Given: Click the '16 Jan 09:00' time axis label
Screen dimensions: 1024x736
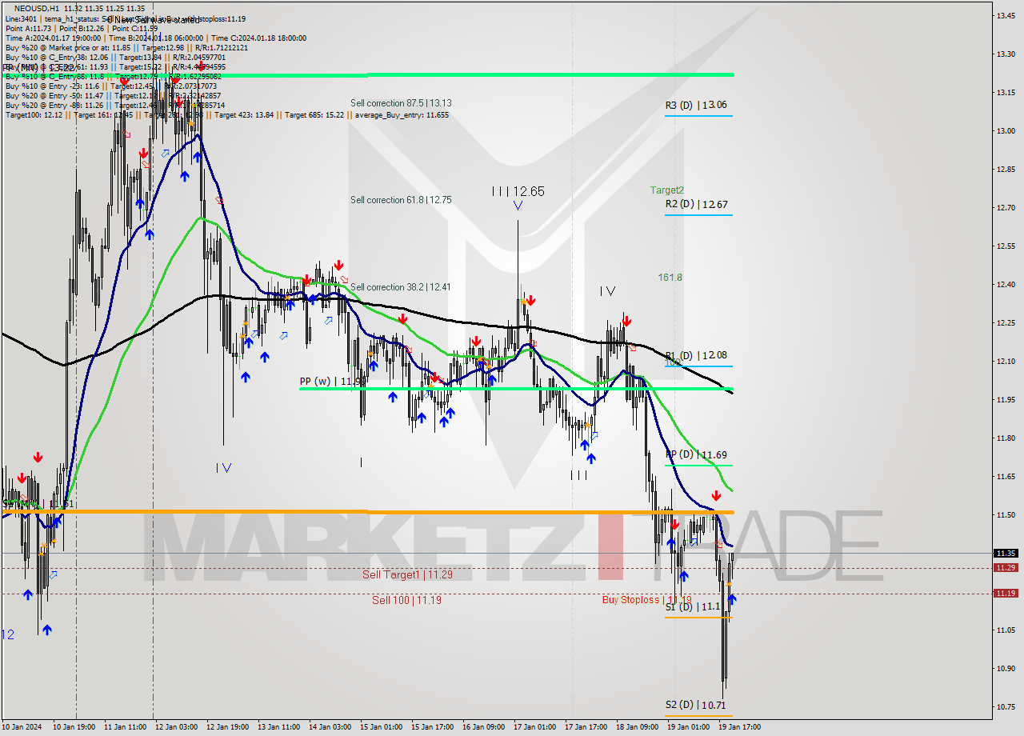Looking at the screenshot, I should click(483, 727).
